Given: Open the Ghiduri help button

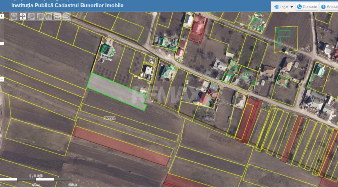Looking at the screenshot, I should click(x=329, y=7).
